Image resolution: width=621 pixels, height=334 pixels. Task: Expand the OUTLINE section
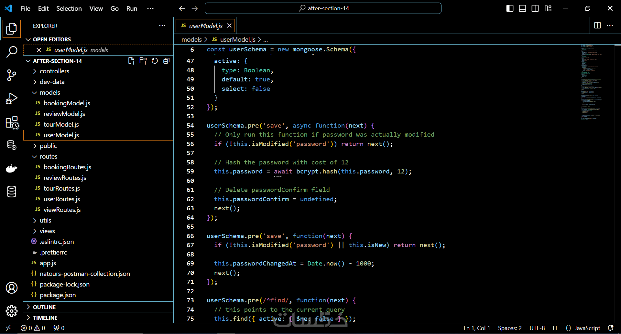click(44, 307)
